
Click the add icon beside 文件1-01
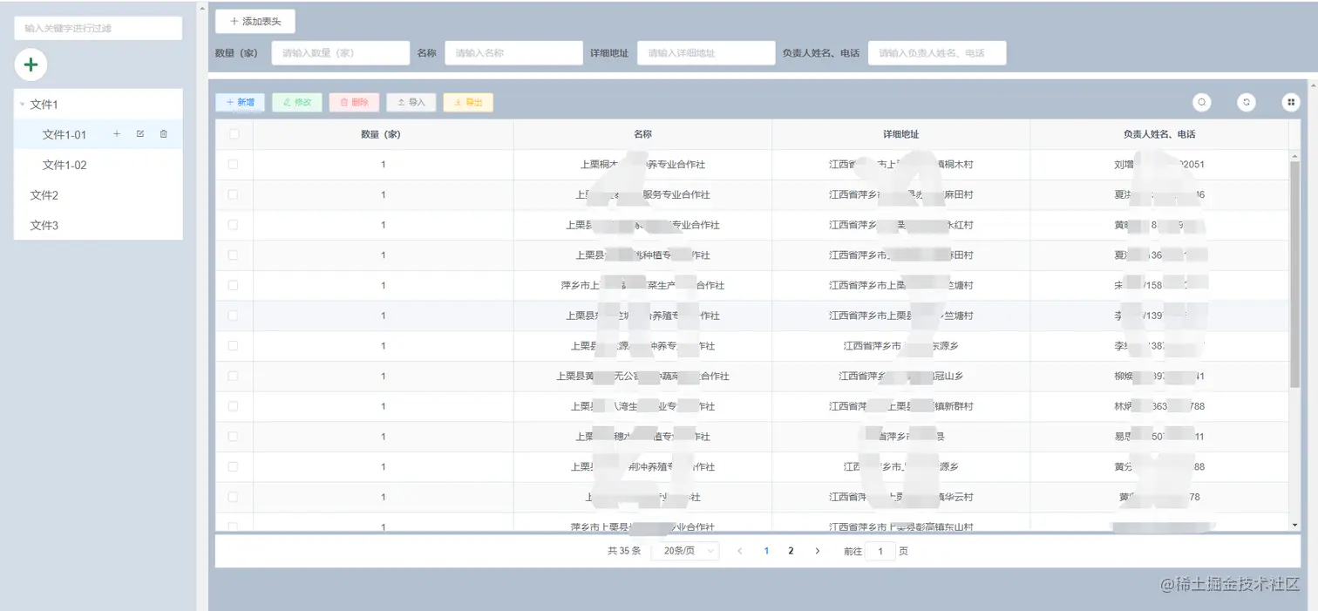[117, 134]
